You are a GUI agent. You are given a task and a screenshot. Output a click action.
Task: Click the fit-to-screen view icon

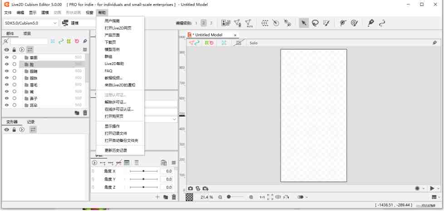[x=270, y=197]
